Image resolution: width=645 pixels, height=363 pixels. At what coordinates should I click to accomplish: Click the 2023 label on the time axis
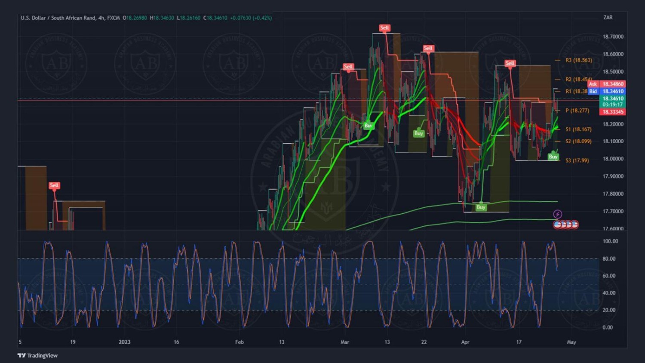point(124,342)
